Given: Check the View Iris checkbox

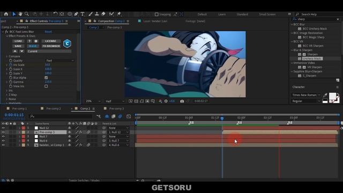Looking at the screenshot, I should pyautogui.click(x=46, y=86).
